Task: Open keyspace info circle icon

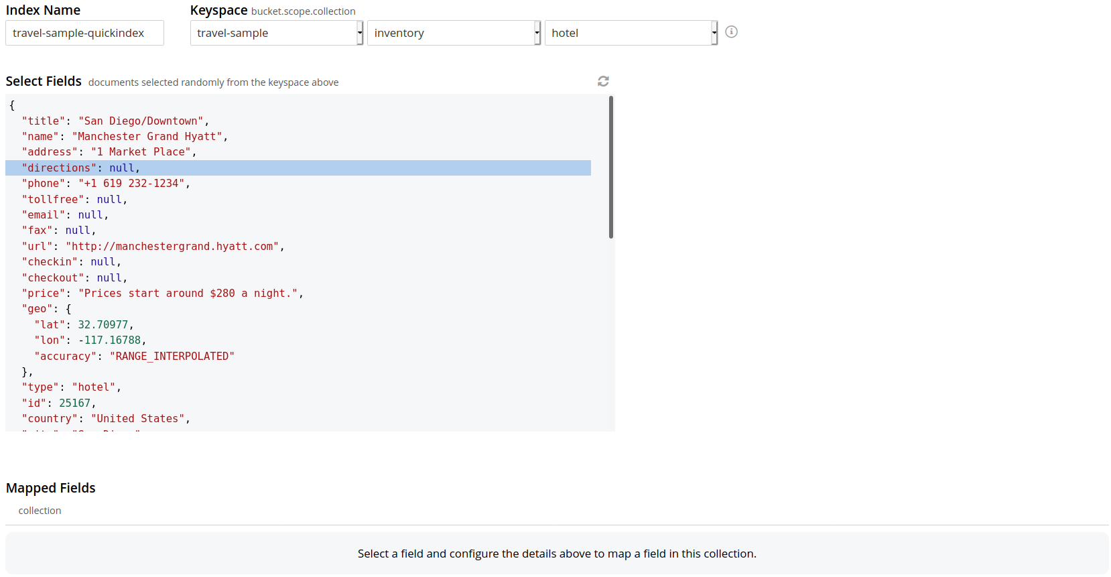Action: (x=731, y=31)
